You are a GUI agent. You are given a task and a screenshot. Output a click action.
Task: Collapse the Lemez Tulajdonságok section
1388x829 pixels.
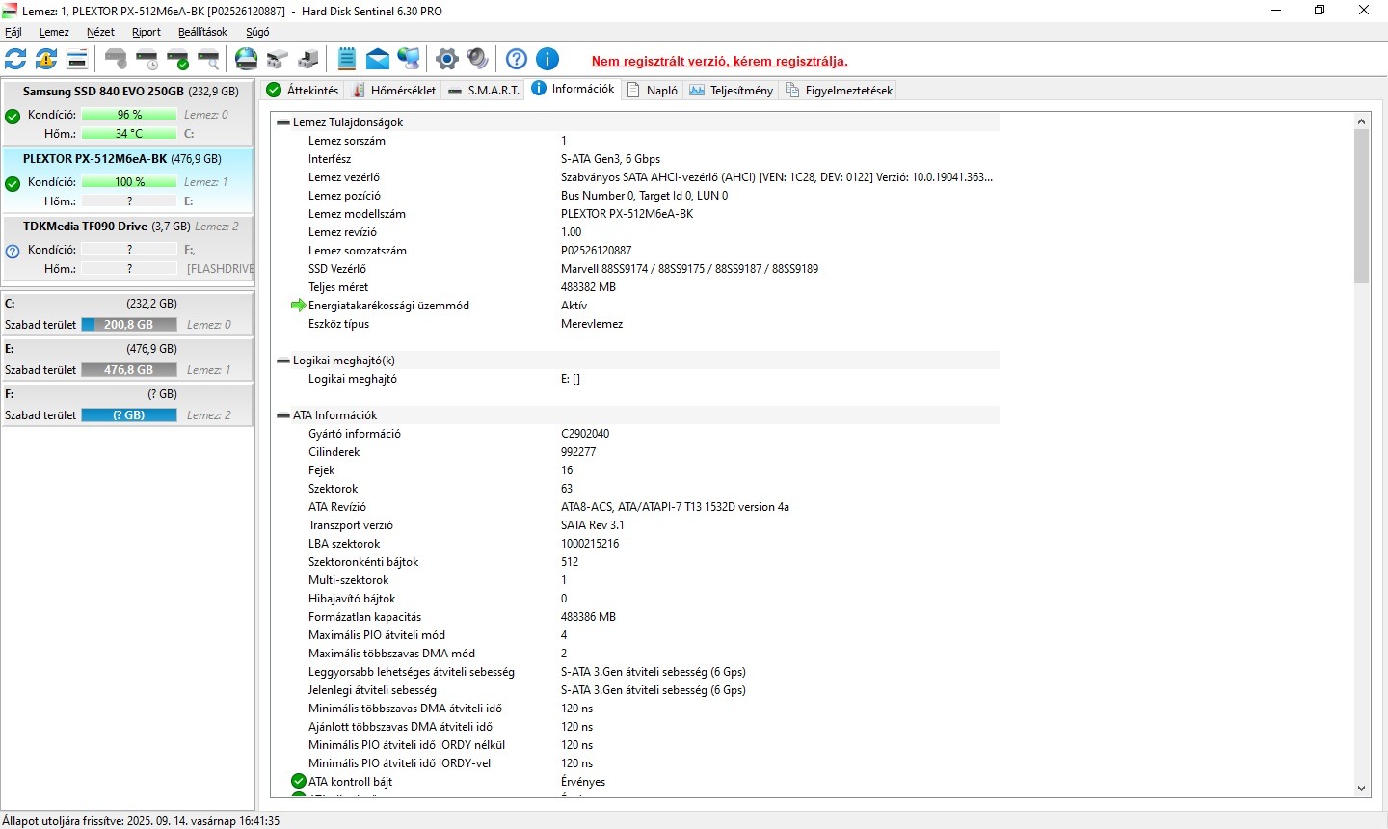click(x=283, y=122)
